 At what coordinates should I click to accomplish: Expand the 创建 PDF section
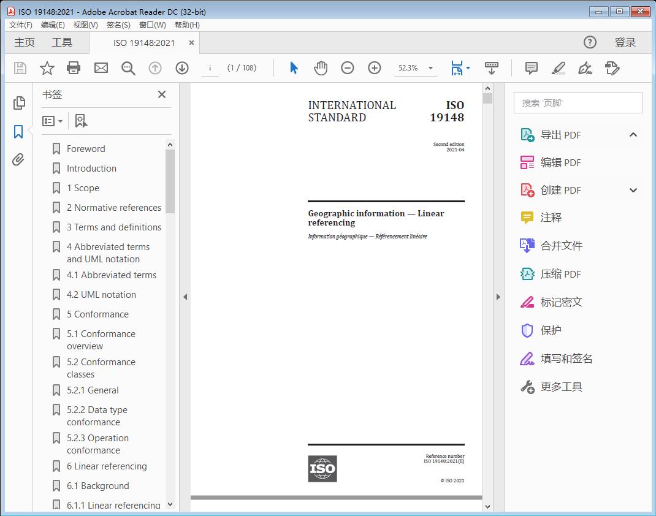[x=633, y=190]
